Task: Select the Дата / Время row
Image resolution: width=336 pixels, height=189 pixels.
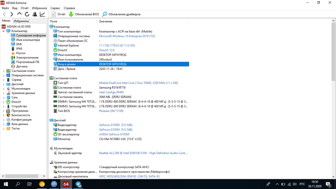Action: click(x=119, y=69)
